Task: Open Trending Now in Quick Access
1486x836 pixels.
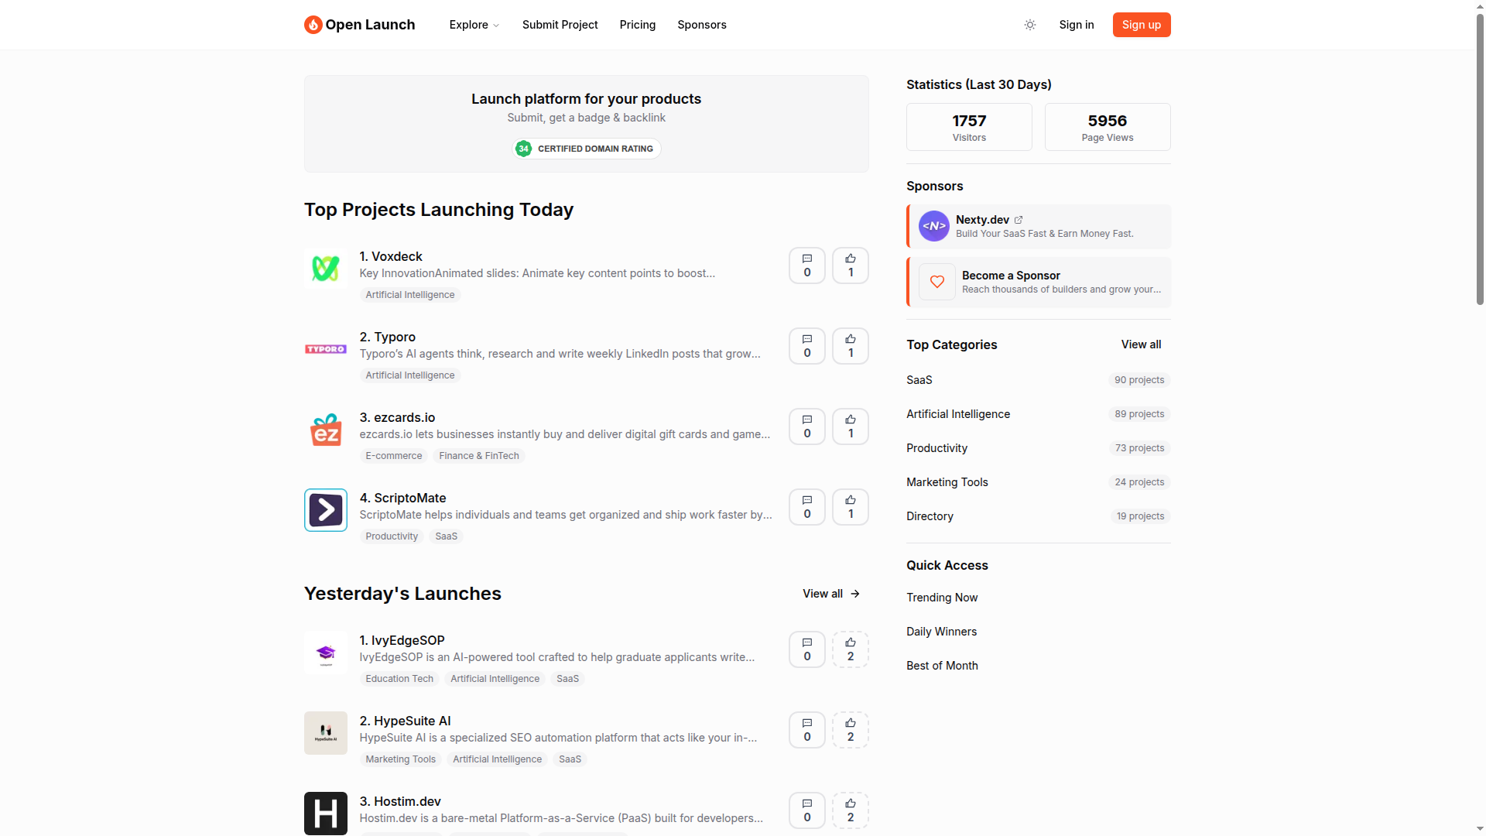Action: coord(941,598)
